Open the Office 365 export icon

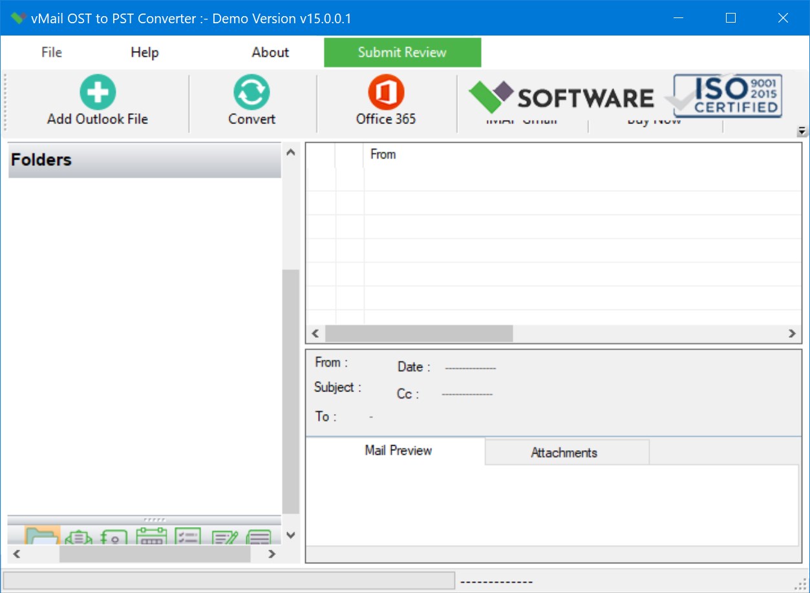tap(385, 92)
